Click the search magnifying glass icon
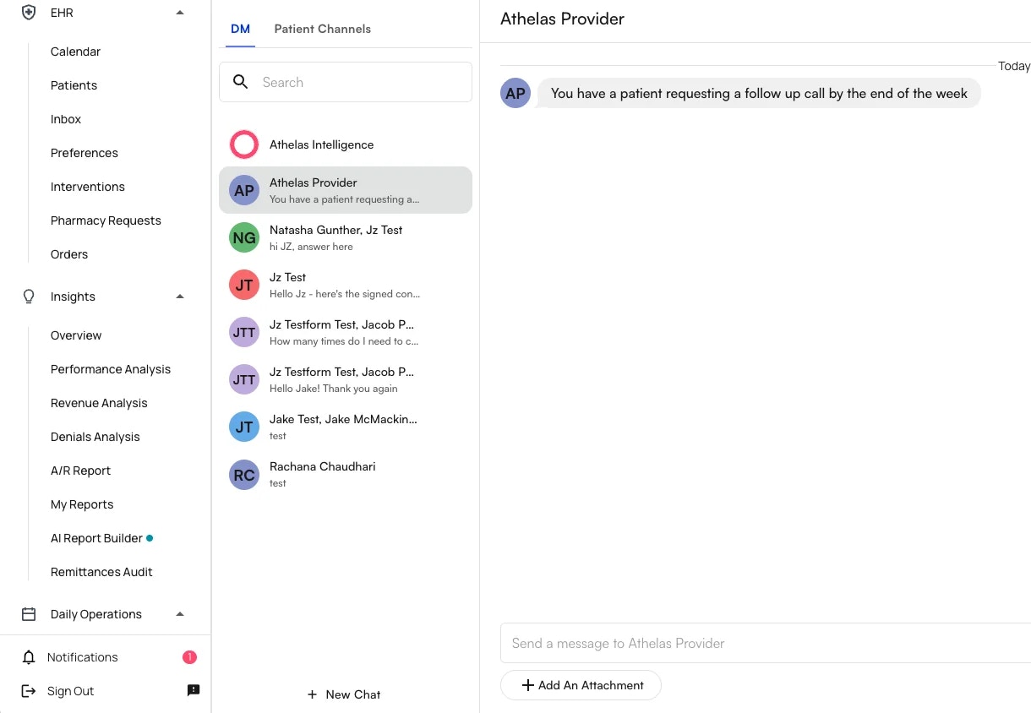 (x=240, y=81)
